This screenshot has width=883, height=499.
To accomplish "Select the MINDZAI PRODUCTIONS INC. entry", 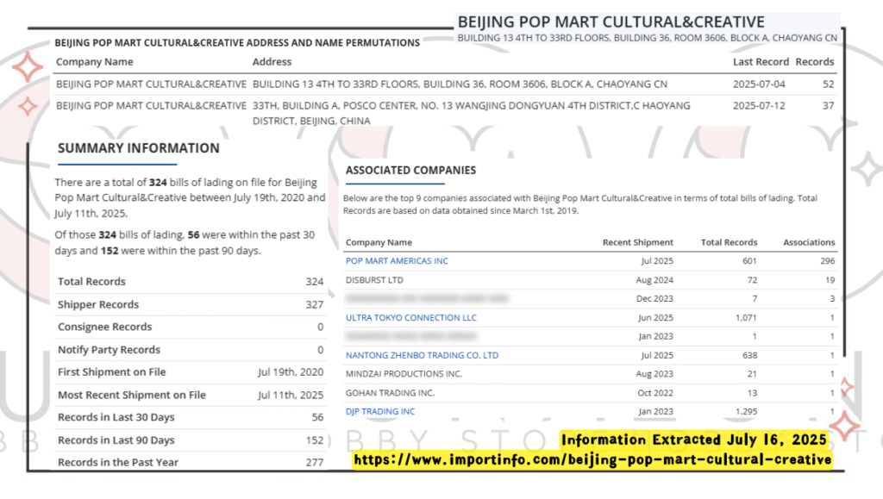I will pos(404,374).
